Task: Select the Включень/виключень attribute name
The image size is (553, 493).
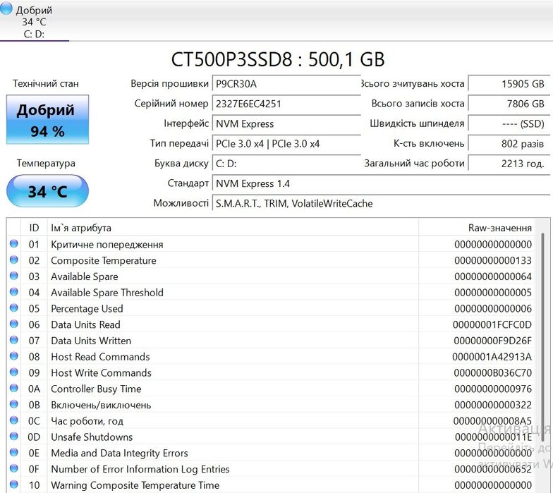Action: pyautogui.click(x=101, y=405)
